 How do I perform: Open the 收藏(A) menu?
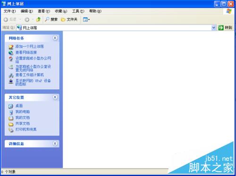click(61, 11)
